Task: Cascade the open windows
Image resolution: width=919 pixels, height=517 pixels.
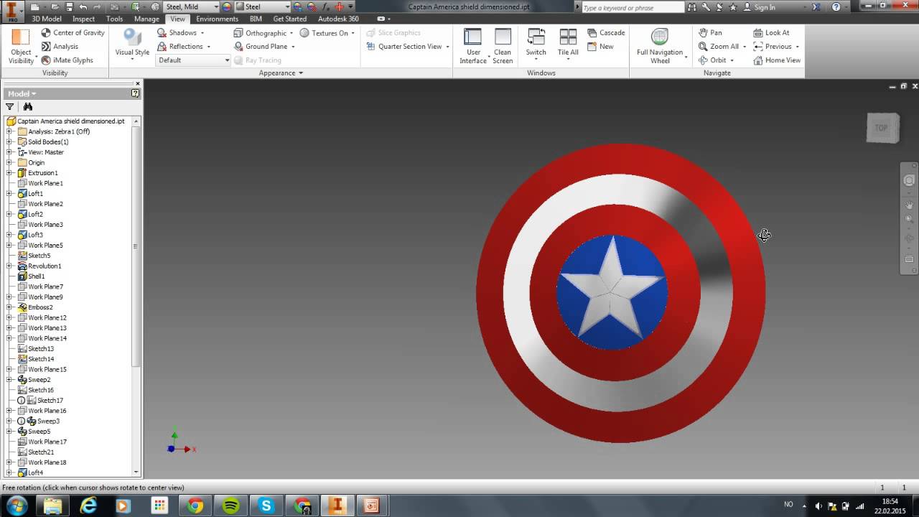Action: click(606, 33)
